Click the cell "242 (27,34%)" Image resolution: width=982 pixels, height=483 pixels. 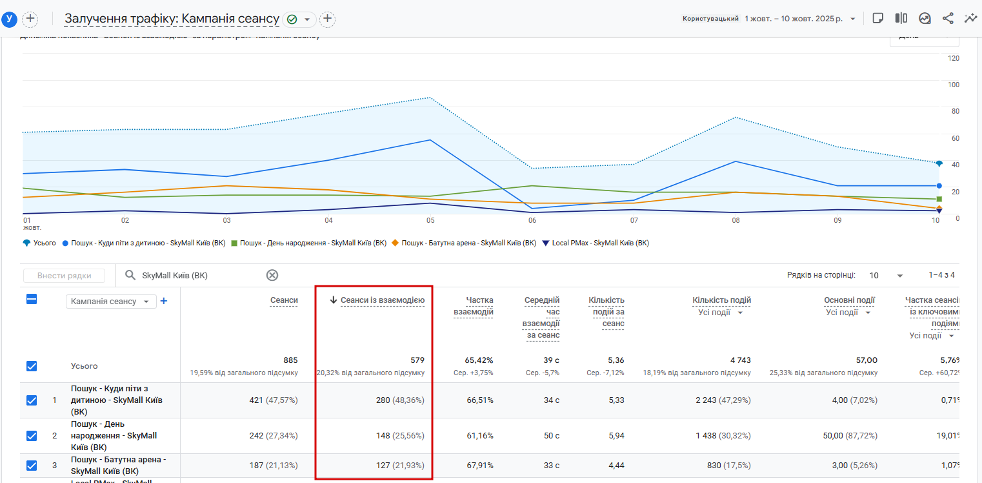[274, 436]
